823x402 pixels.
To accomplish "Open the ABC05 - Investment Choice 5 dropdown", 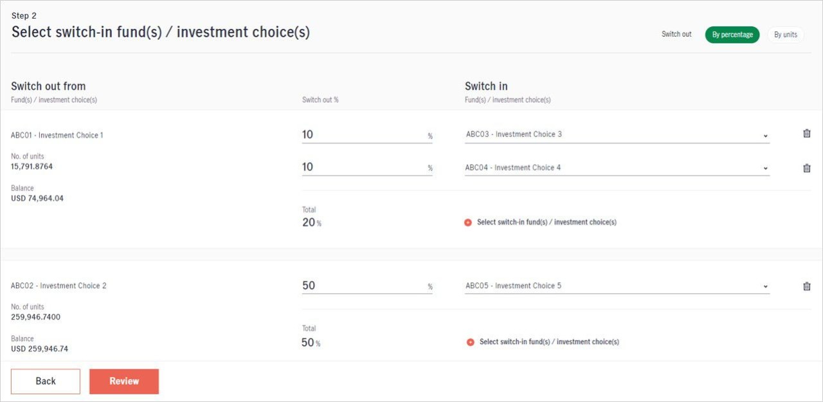I will (617, 286).
